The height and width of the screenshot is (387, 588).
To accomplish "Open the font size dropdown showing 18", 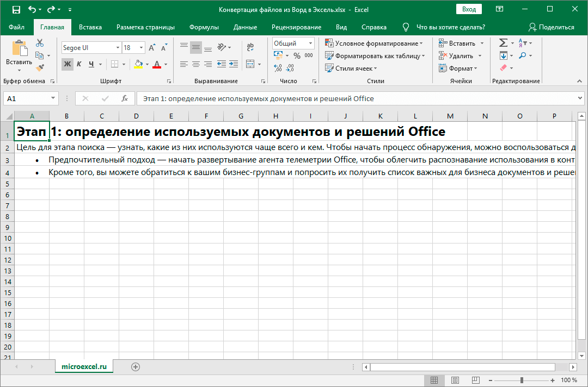I will (x=141, y=47).
